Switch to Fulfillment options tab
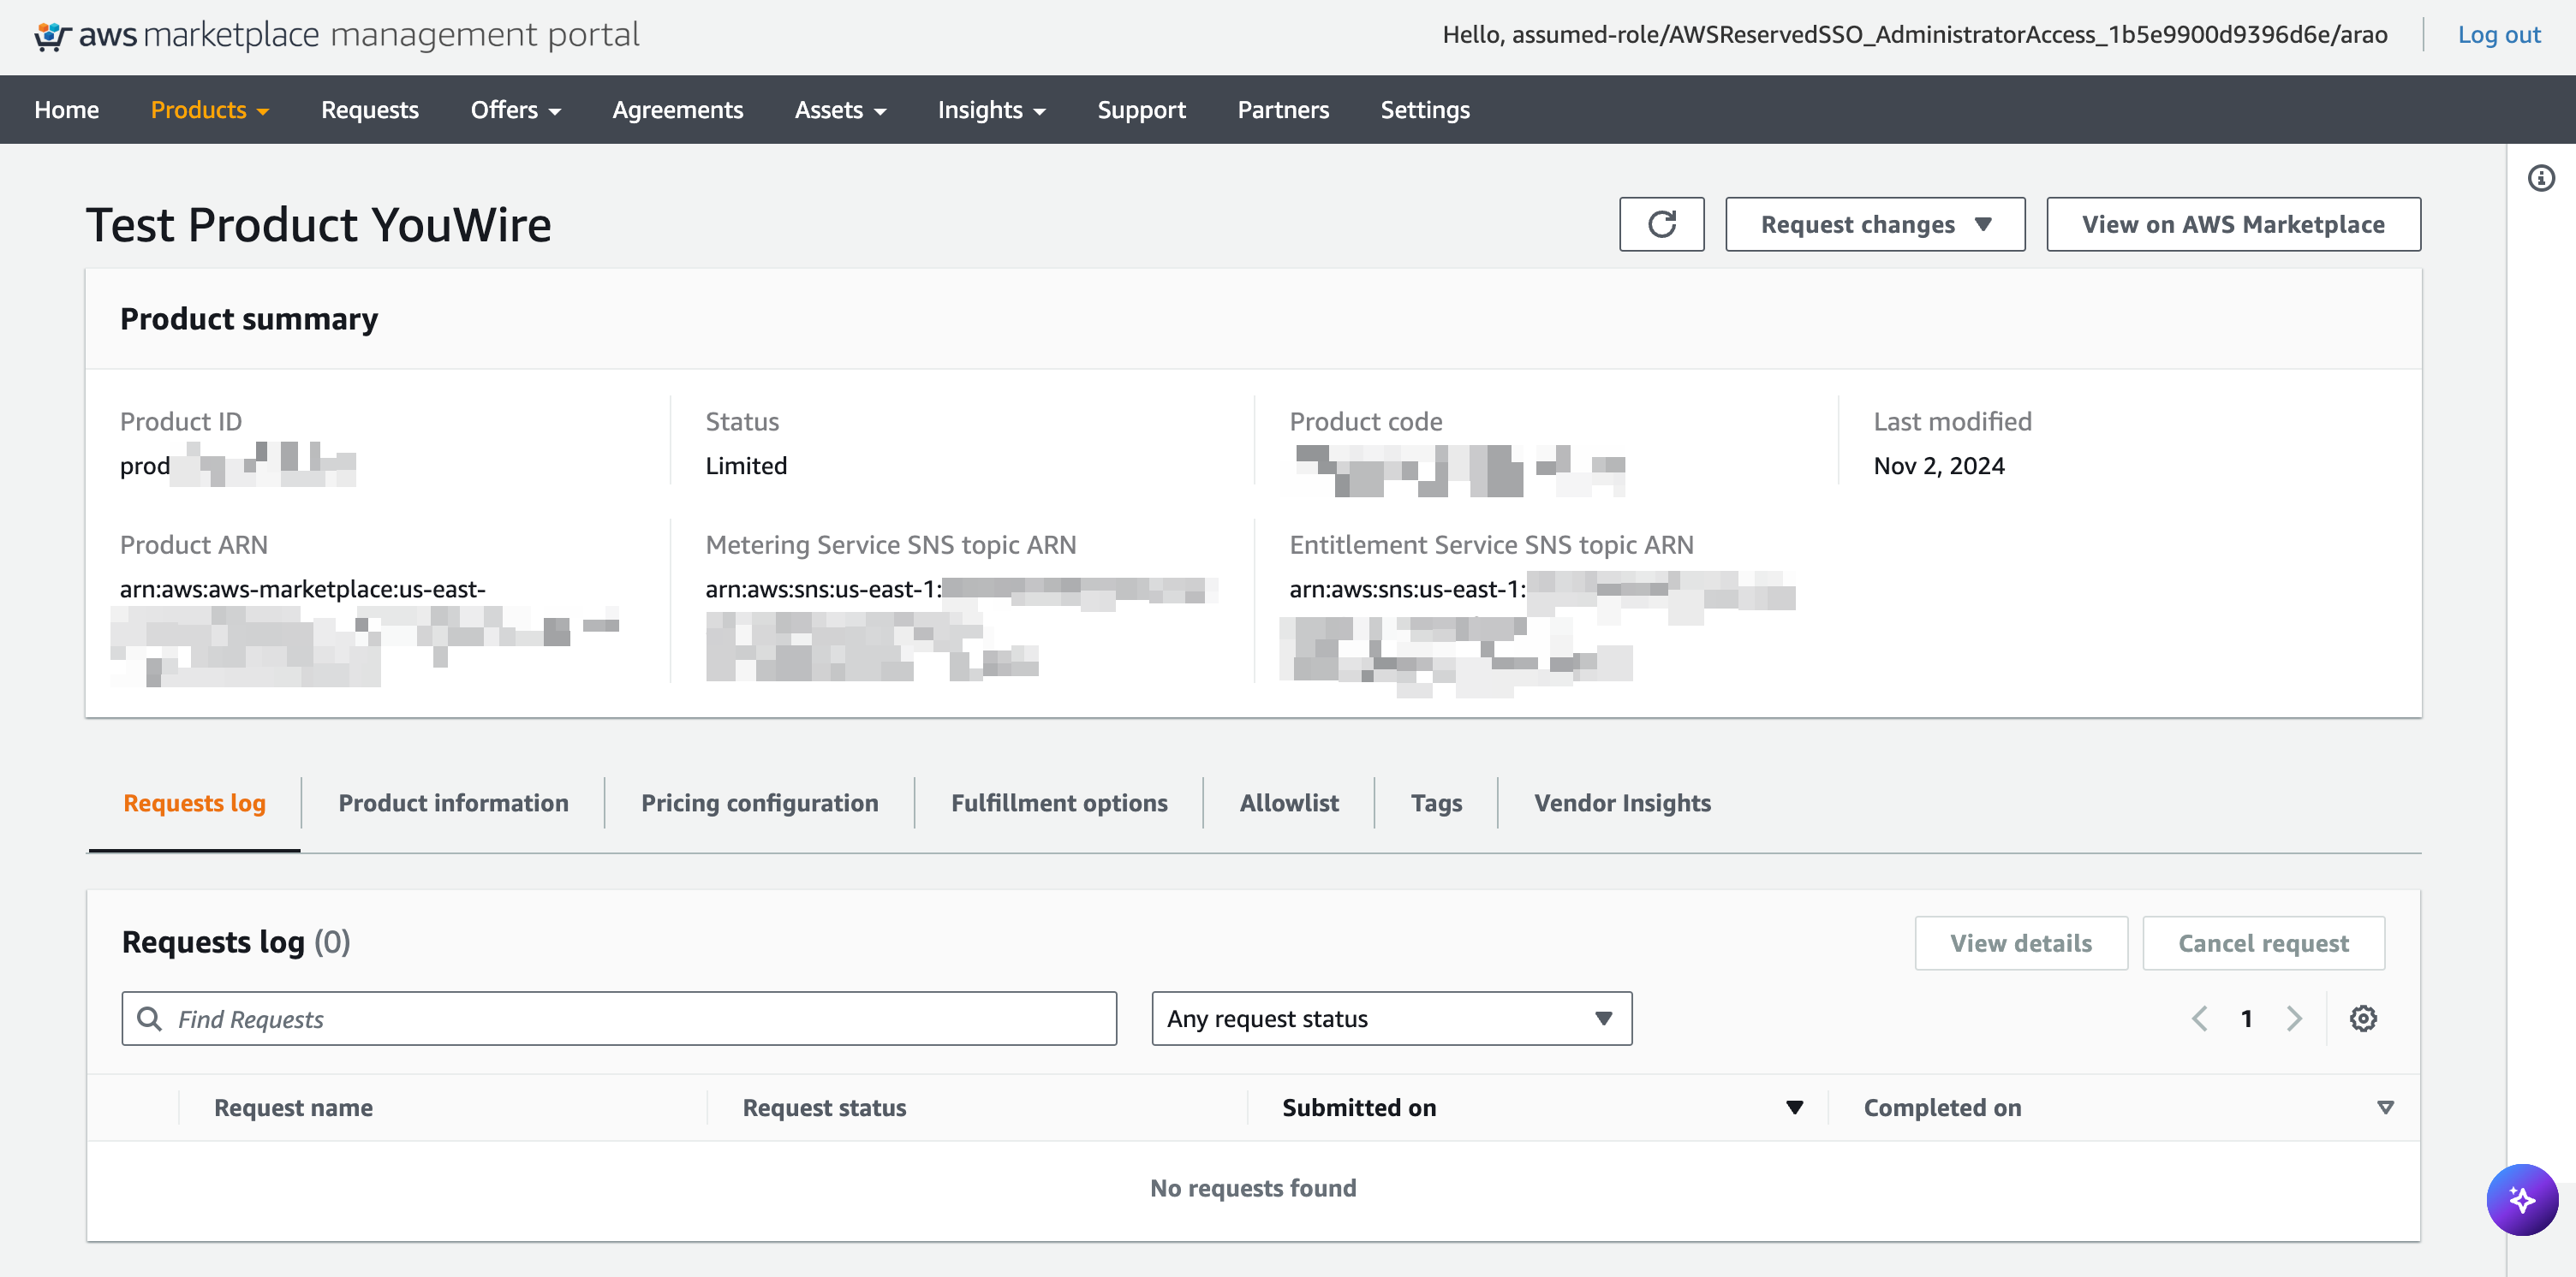 pyautogui.click(x=1059, y=804)
